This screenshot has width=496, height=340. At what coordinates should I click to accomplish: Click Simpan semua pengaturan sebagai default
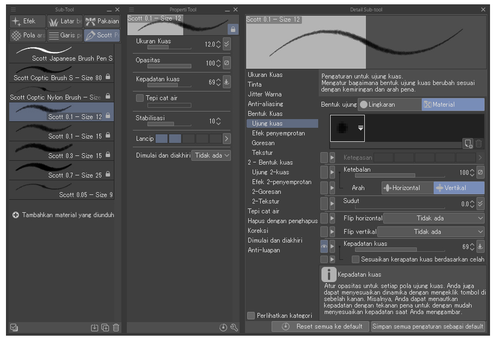coord(428,326)
